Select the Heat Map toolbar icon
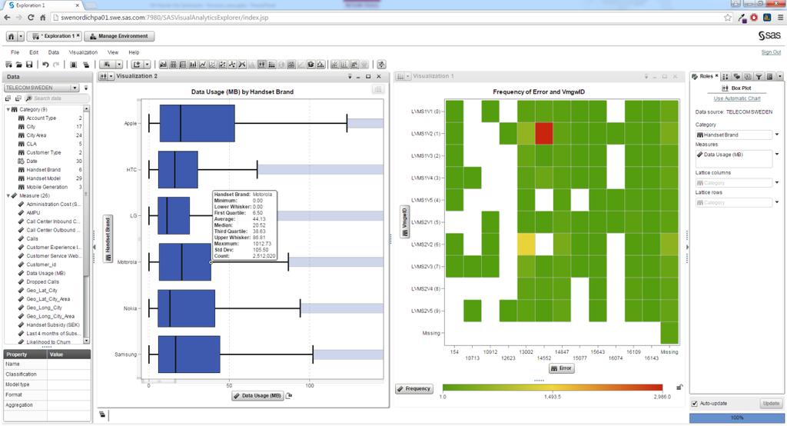 pyautogui.click(x=271, y=65)
